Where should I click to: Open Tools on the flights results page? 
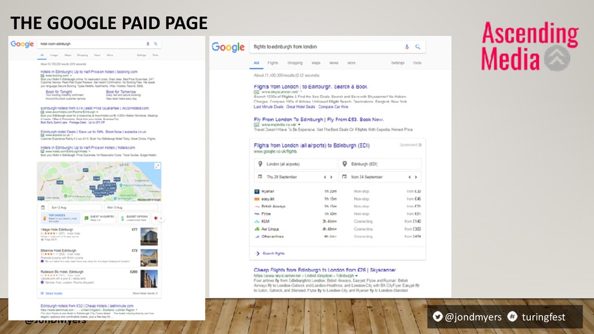point(417,63)
